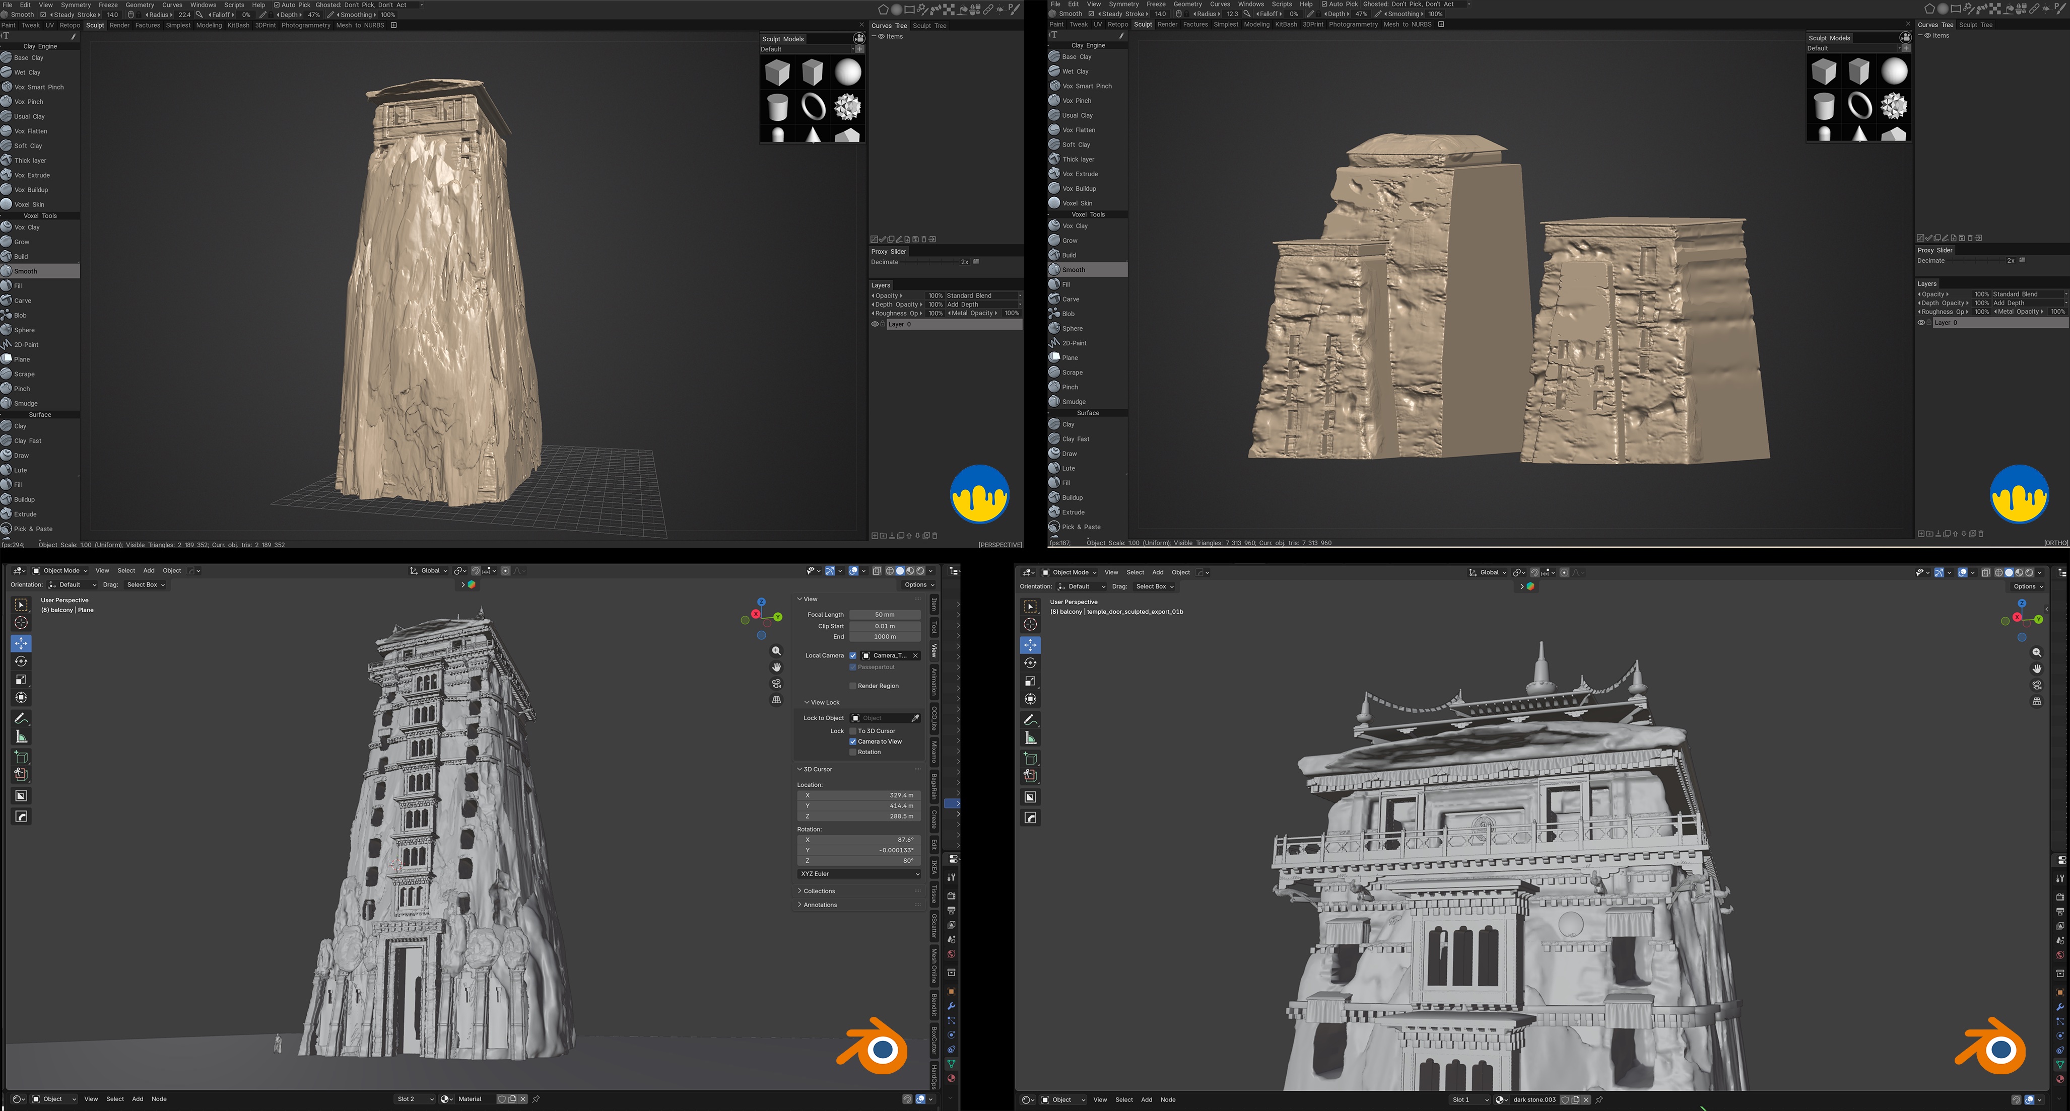This screenshot has width=2070, height=1111.
Task: Click cylinder primitive in top-right Sculpt Models panel
Action: (x=1824, y=105)
